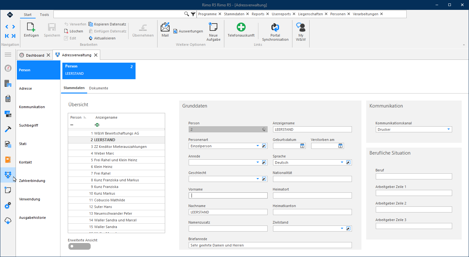Expand the Zivilstand dropdown
This screenshot has width=469, height=257.
(x=342, y=228)
